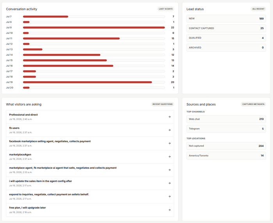Screen dimensions: 273x223
Task: Click arrow for 'i will update the sales item' row
Action: [170, 183]
